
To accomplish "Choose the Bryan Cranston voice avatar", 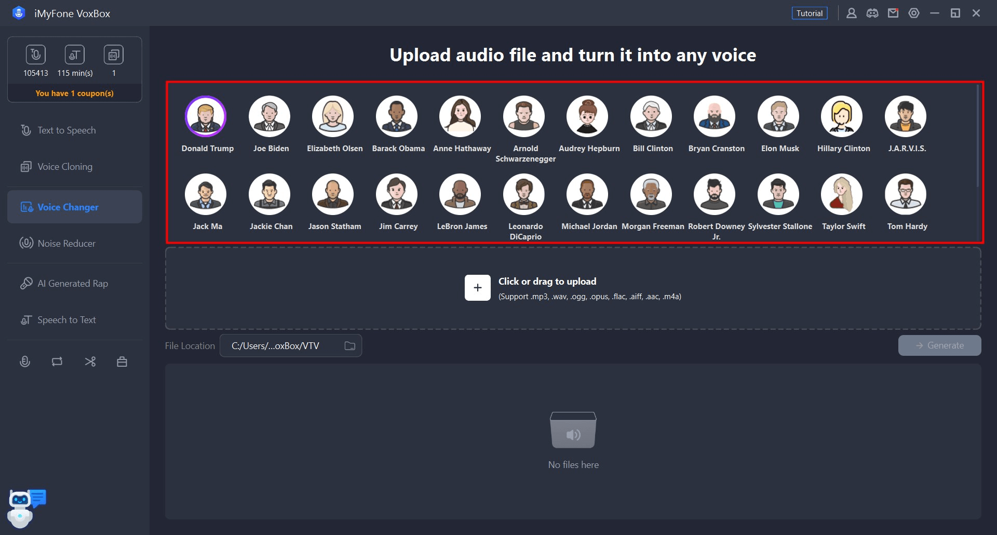I will (715, 116).
